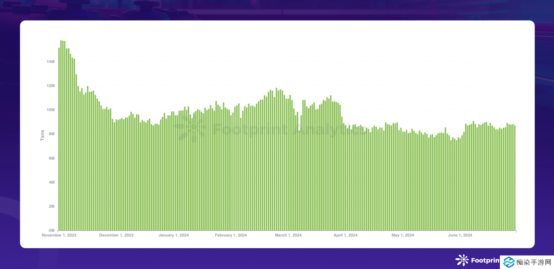Select the November 1, 2023 axis label
Image resolution: width=554 pixels, height=269 pixels.
coord(59,235)
